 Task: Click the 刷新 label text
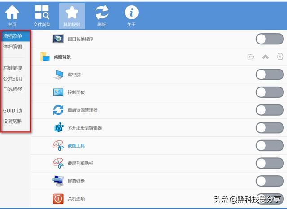[102, 25]
